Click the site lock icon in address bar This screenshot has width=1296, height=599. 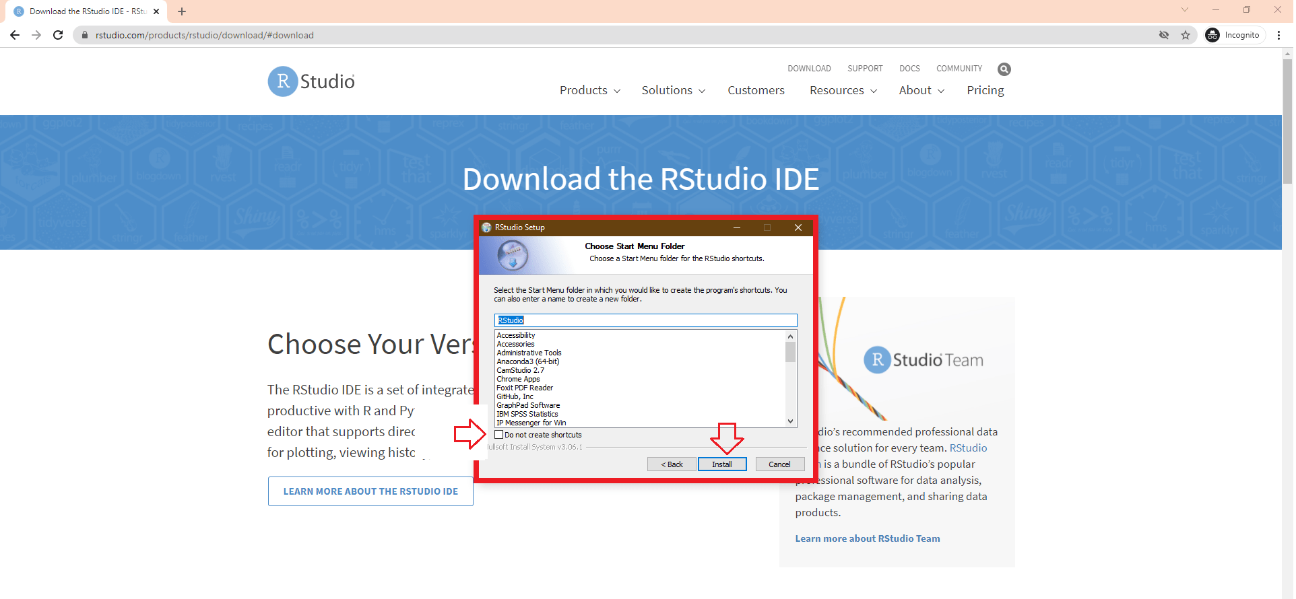(x=85, y=35)
